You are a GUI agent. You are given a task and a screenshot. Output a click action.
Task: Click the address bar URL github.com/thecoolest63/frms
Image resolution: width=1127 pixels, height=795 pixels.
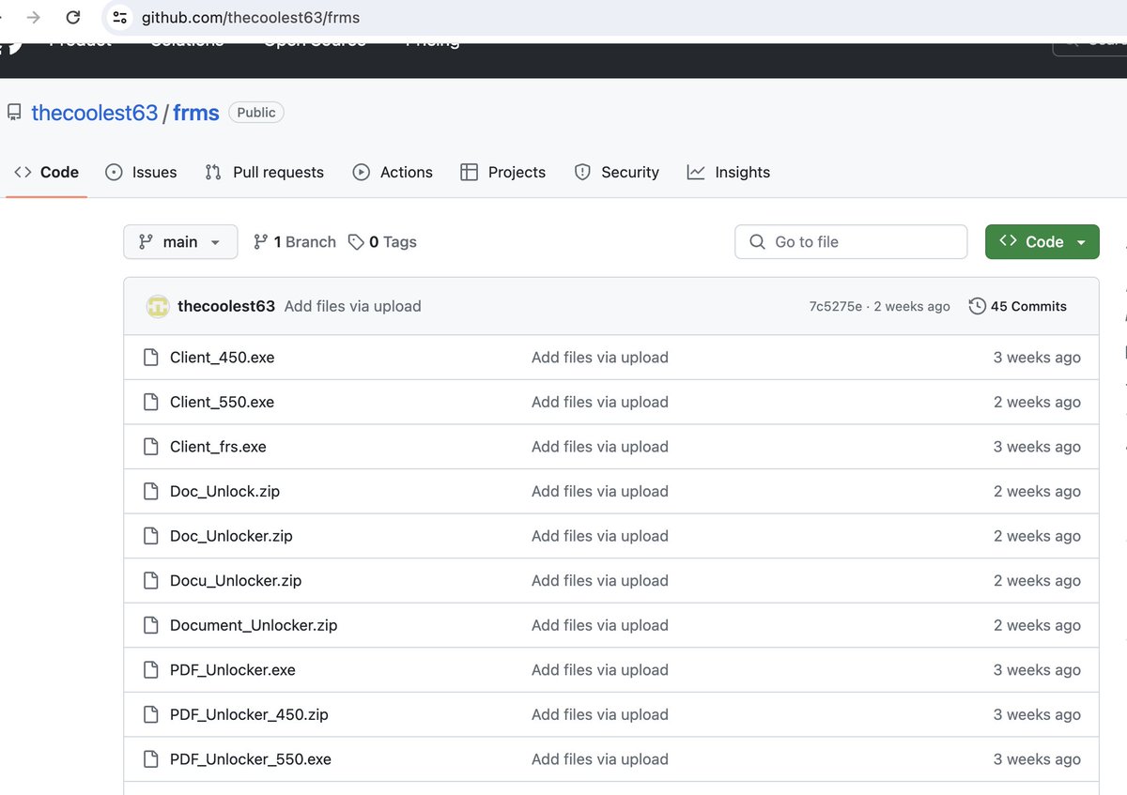(x=251, y=18)
